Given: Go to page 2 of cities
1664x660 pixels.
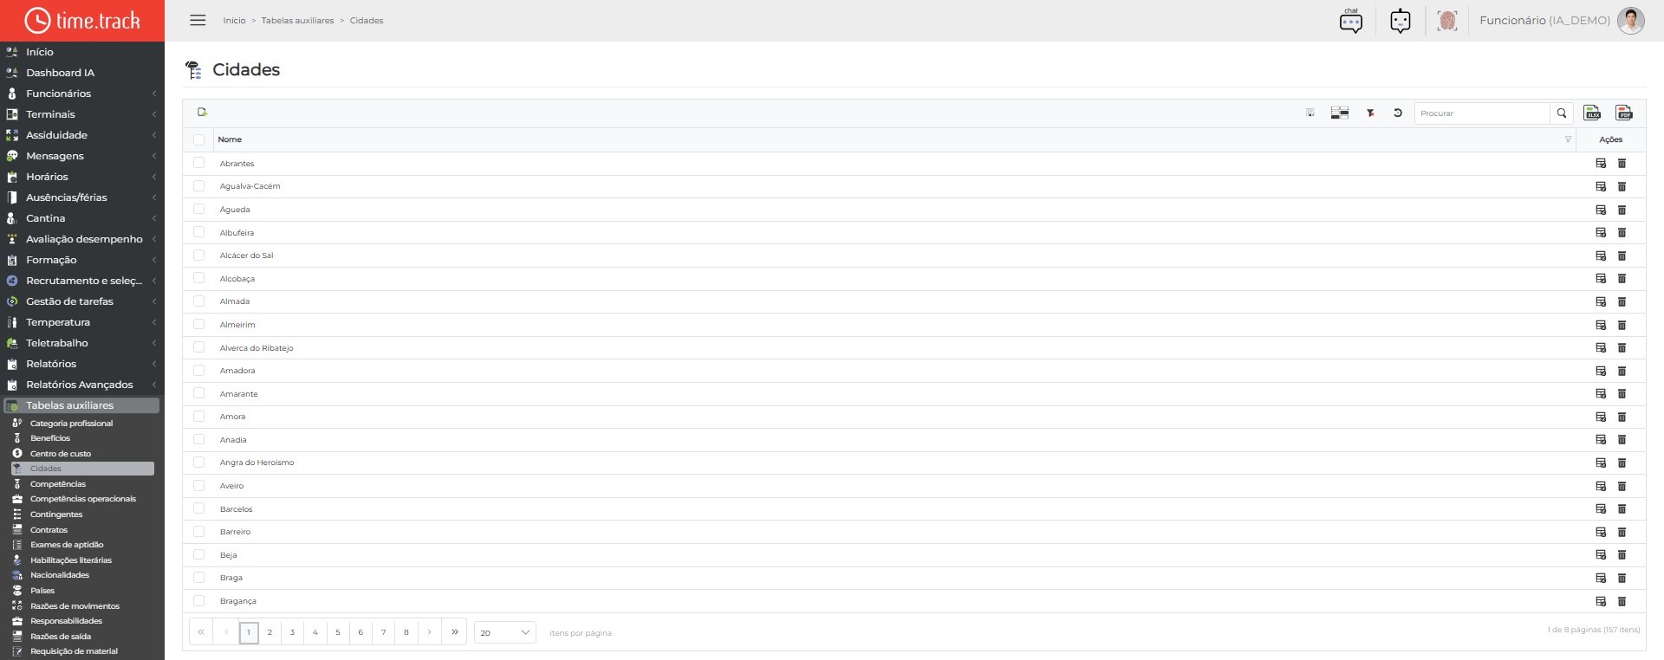Looking at the screenshot, I should 270,632.
